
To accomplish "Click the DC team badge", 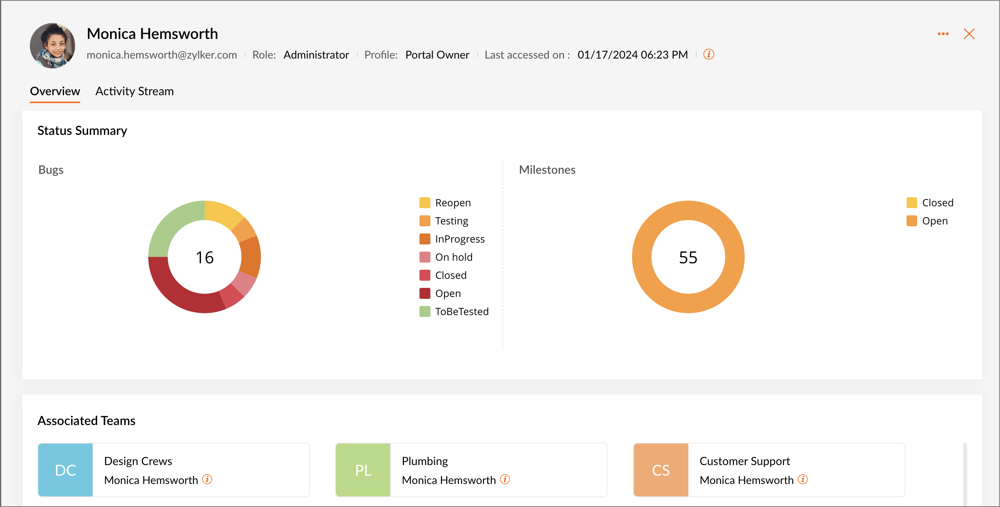I will (65, 470).
